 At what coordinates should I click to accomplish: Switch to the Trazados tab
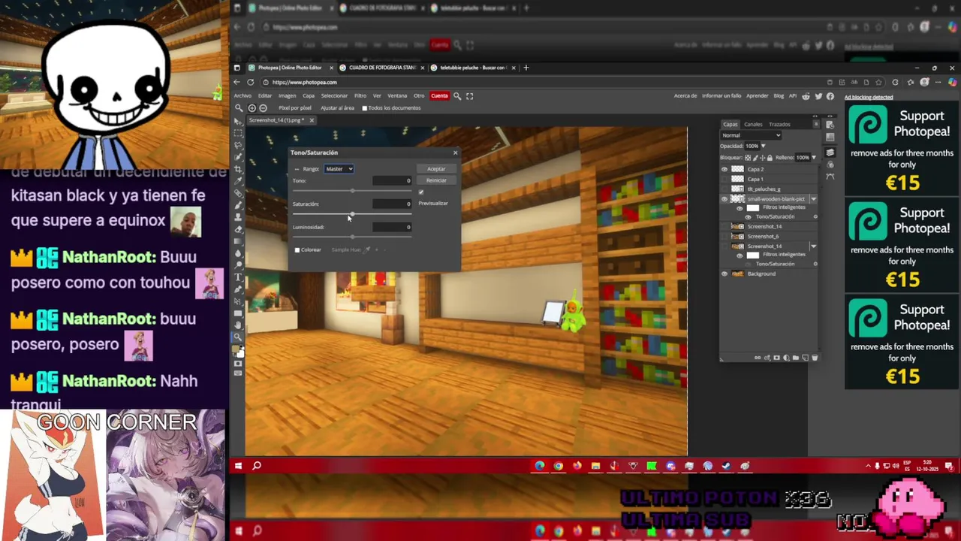(779, 124)
